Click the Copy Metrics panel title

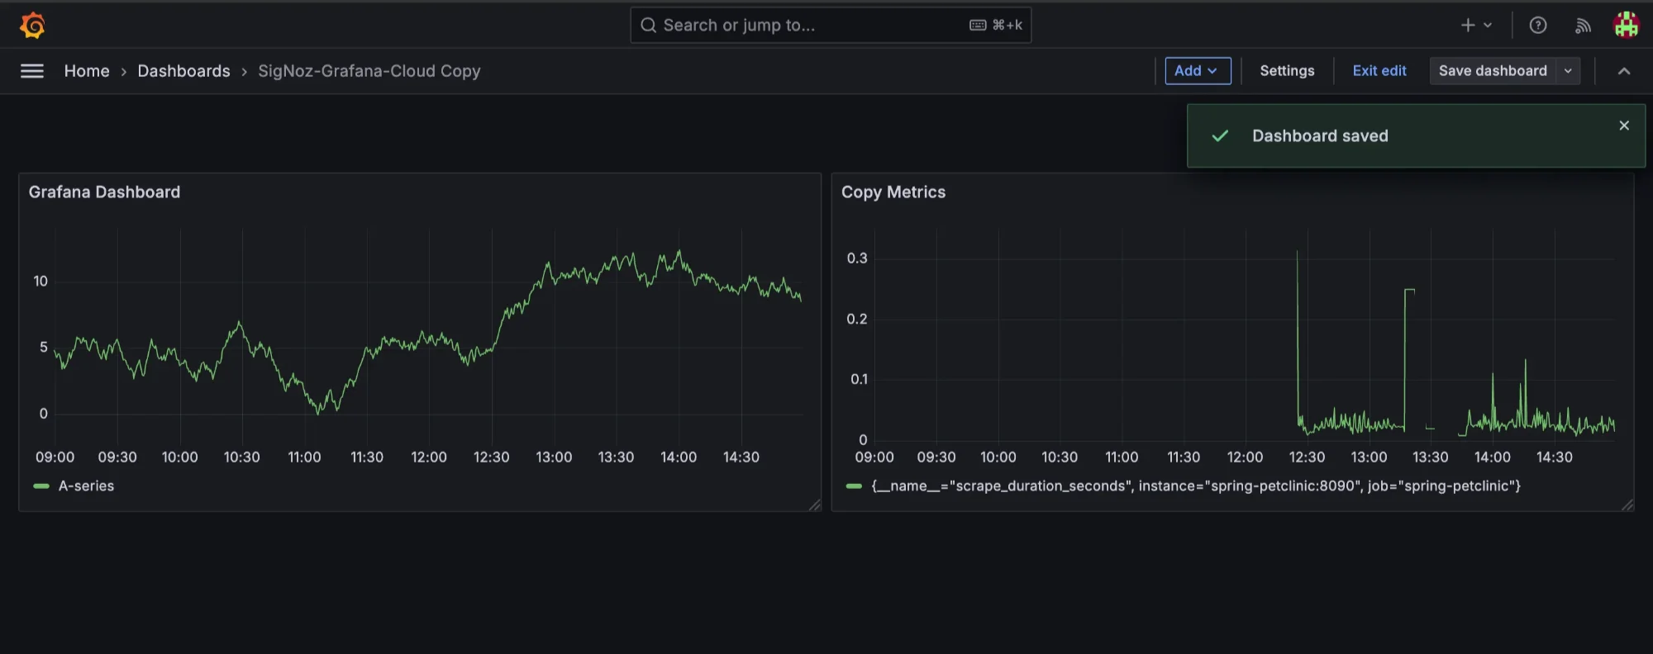(x=893, y=192)
